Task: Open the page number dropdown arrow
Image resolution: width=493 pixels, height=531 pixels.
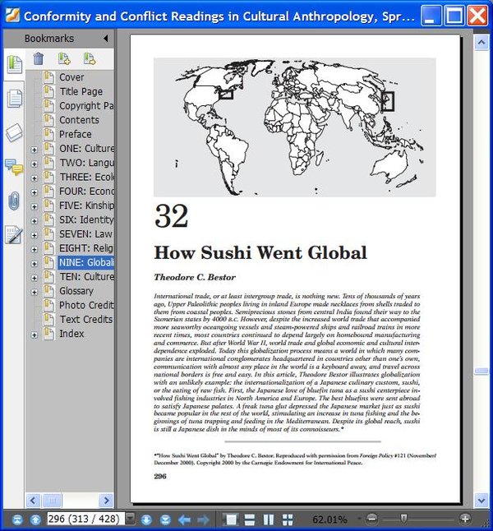Action: click(x=130, y=519)
